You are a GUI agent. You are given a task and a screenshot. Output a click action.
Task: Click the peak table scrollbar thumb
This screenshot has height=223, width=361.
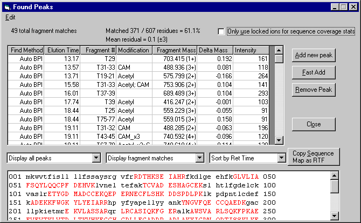(x=279, y=58)
